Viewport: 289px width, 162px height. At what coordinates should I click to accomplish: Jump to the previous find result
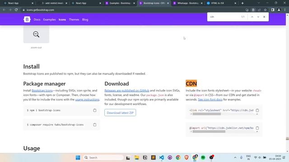pos(252,17)
